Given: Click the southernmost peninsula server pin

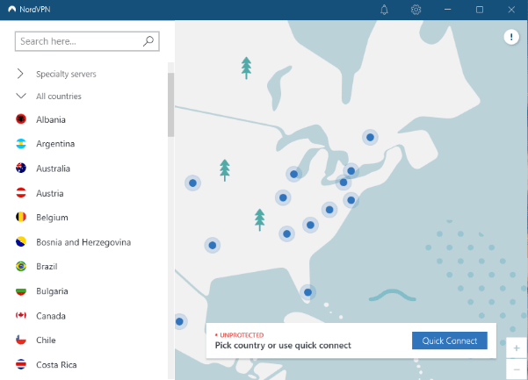Looking at the screenshot, I should pos(307,292).
